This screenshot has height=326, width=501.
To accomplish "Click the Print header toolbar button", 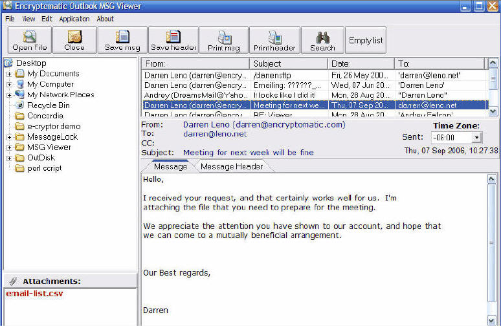I will pos(274,40).
